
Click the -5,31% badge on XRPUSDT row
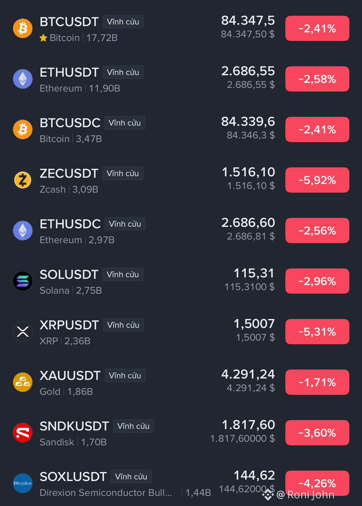[x=317, y=332]
